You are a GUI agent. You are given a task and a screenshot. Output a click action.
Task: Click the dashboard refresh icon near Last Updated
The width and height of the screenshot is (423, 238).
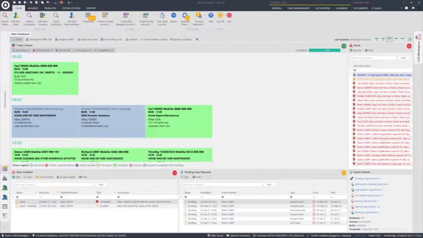[410, 40]
